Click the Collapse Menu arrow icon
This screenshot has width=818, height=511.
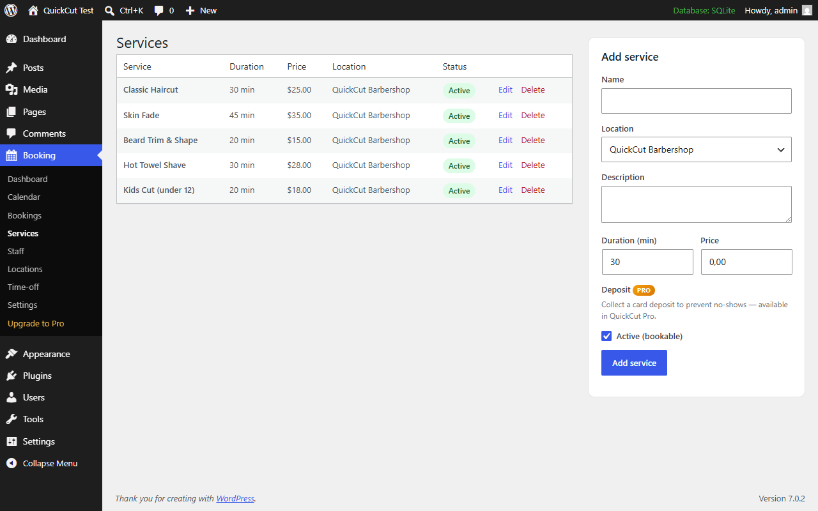12,463
